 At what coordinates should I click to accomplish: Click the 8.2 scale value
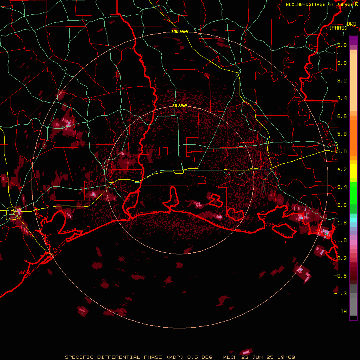click(x=342, y=80)
